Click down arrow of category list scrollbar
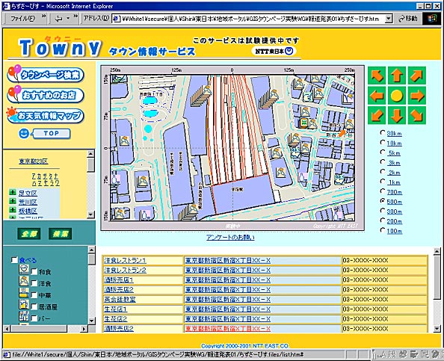The image size is (444, 361). 91,321
